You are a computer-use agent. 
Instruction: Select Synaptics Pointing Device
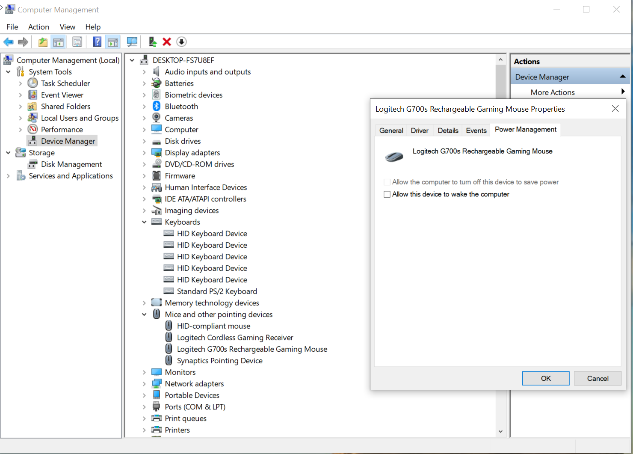(x=220, y=360)
